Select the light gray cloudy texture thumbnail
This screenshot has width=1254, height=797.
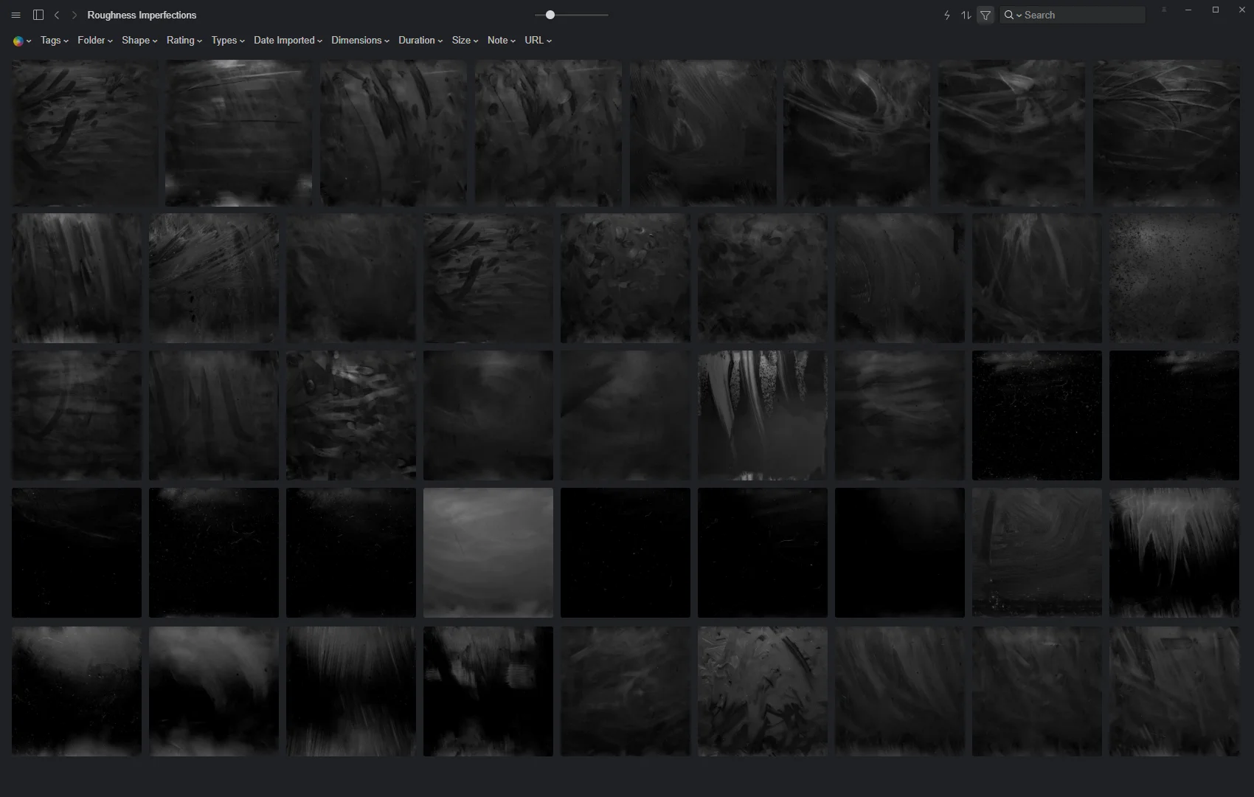[x=488, y=552]
